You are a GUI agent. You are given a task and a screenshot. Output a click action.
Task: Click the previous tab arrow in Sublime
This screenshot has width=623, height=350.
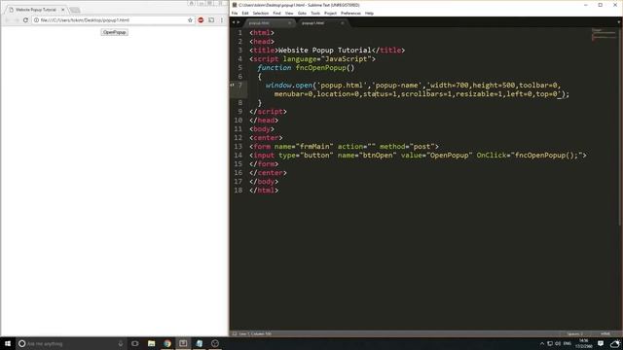[x=234, y=22]
